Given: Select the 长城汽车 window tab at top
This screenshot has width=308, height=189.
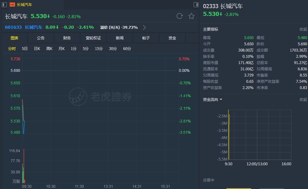Looking at the screenshot, I should pos(24,4).
